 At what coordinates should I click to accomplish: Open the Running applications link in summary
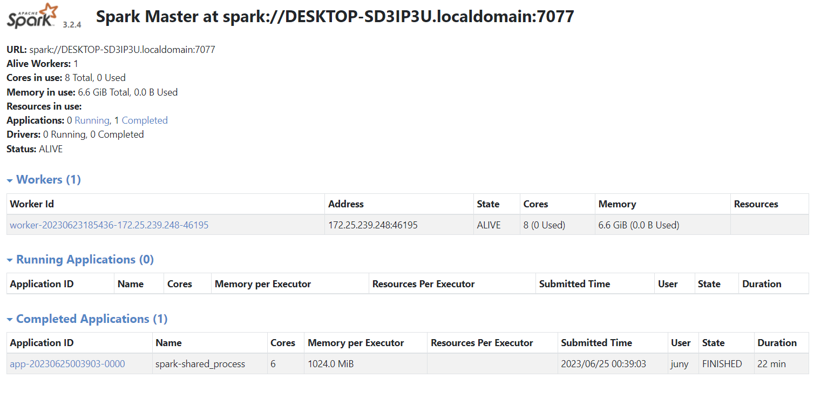92,120
